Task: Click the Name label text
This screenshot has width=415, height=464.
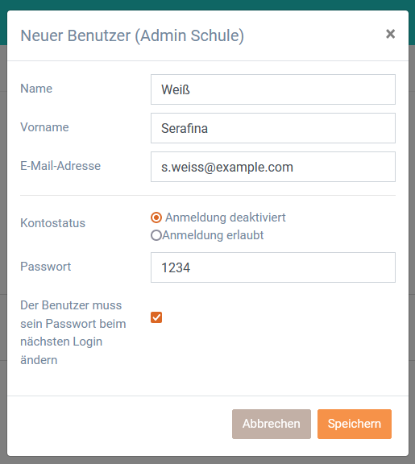Action: pos(36,89)
